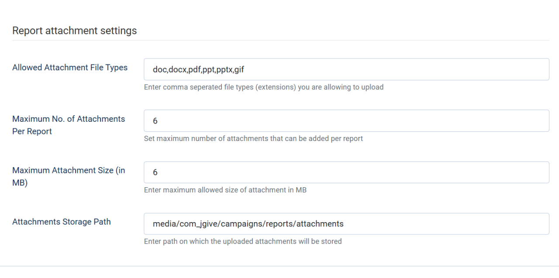
Task: Click the 'Maximum No. of Attachments' label
Action: click(x=69, y=119)
